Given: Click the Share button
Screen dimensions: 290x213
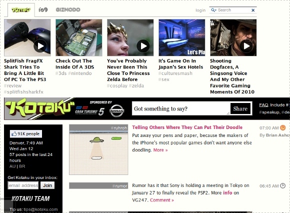Looking at the screenshot, I should [240, 108].
